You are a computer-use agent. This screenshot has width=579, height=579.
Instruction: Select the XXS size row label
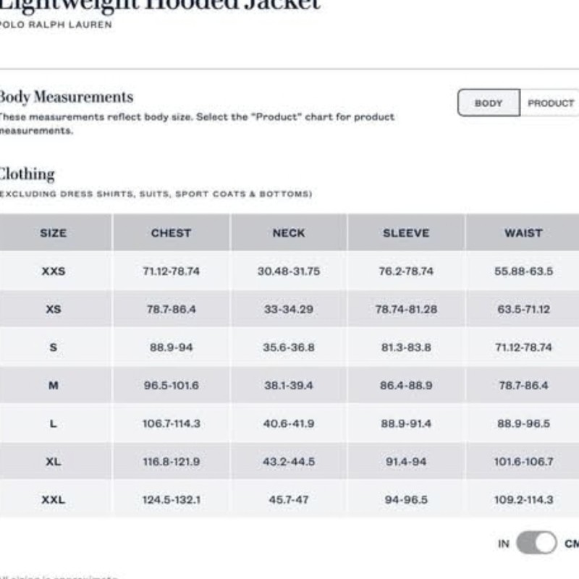click(53, 271)
